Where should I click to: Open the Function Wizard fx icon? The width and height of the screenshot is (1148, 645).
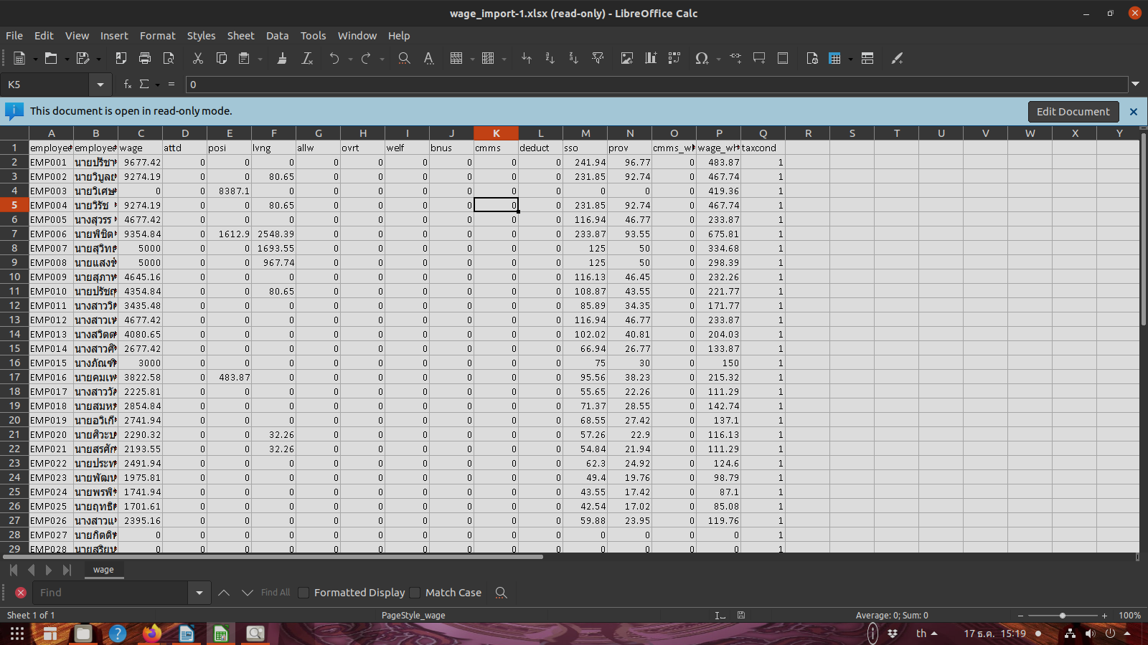coord(128,85)
